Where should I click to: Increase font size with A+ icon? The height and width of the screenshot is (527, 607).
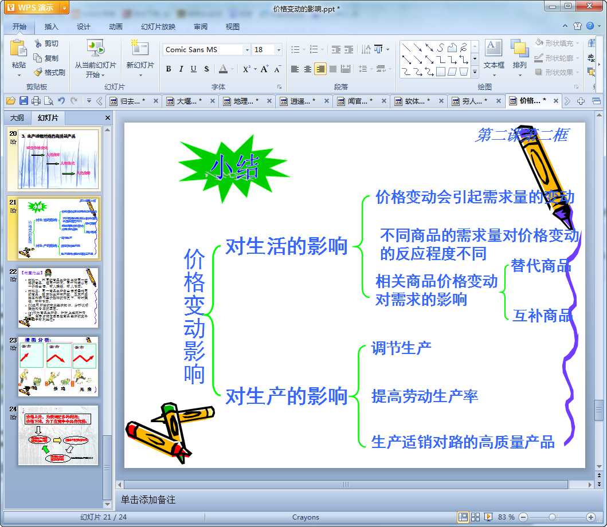264,69
